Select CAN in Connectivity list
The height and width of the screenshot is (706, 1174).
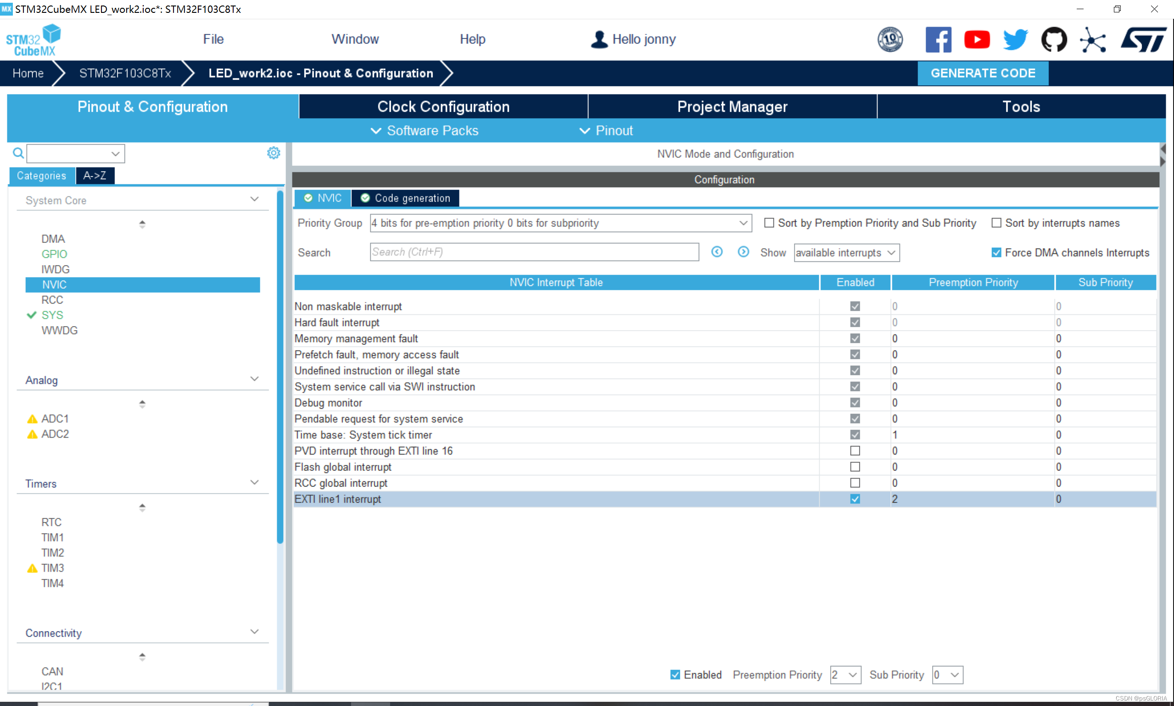click(52, 672)
